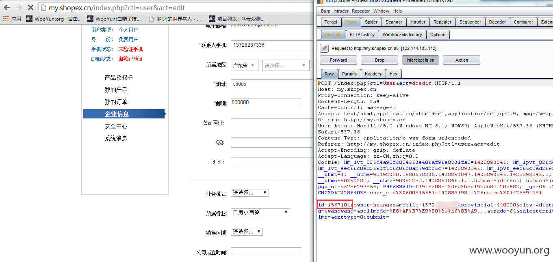Open the WooYun.org bookmark
Viewport: 553px width, 262px height.
click(x=54, y=19)
